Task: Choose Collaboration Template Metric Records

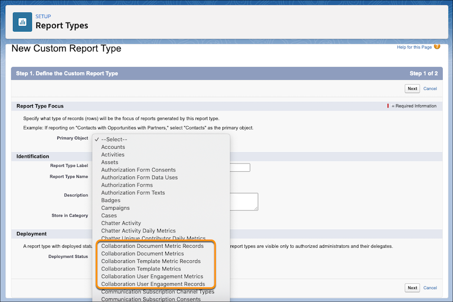Action: tap(161, 261)
